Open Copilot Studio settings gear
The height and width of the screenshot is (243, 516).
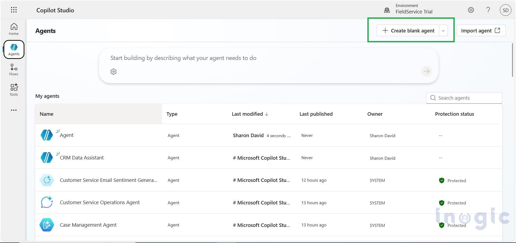tap(471, 10)
